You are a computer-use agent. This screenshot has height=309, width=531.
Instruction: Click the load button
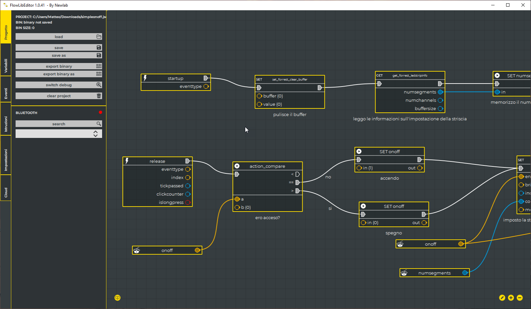pyautogui.click(x=59, y=36)
